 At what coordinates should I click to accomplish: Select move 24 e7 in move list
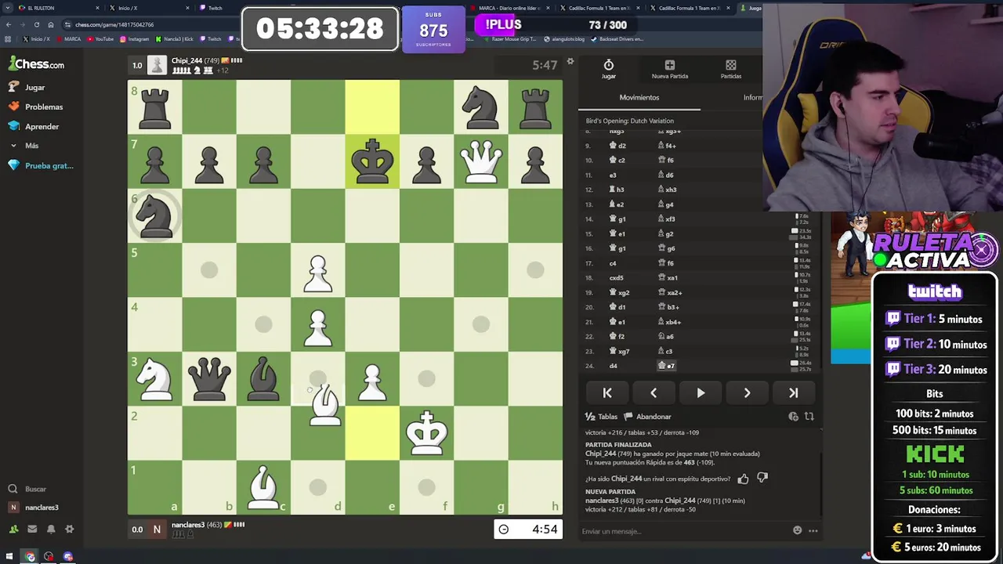pyautogui.click(x=667, y=366)
